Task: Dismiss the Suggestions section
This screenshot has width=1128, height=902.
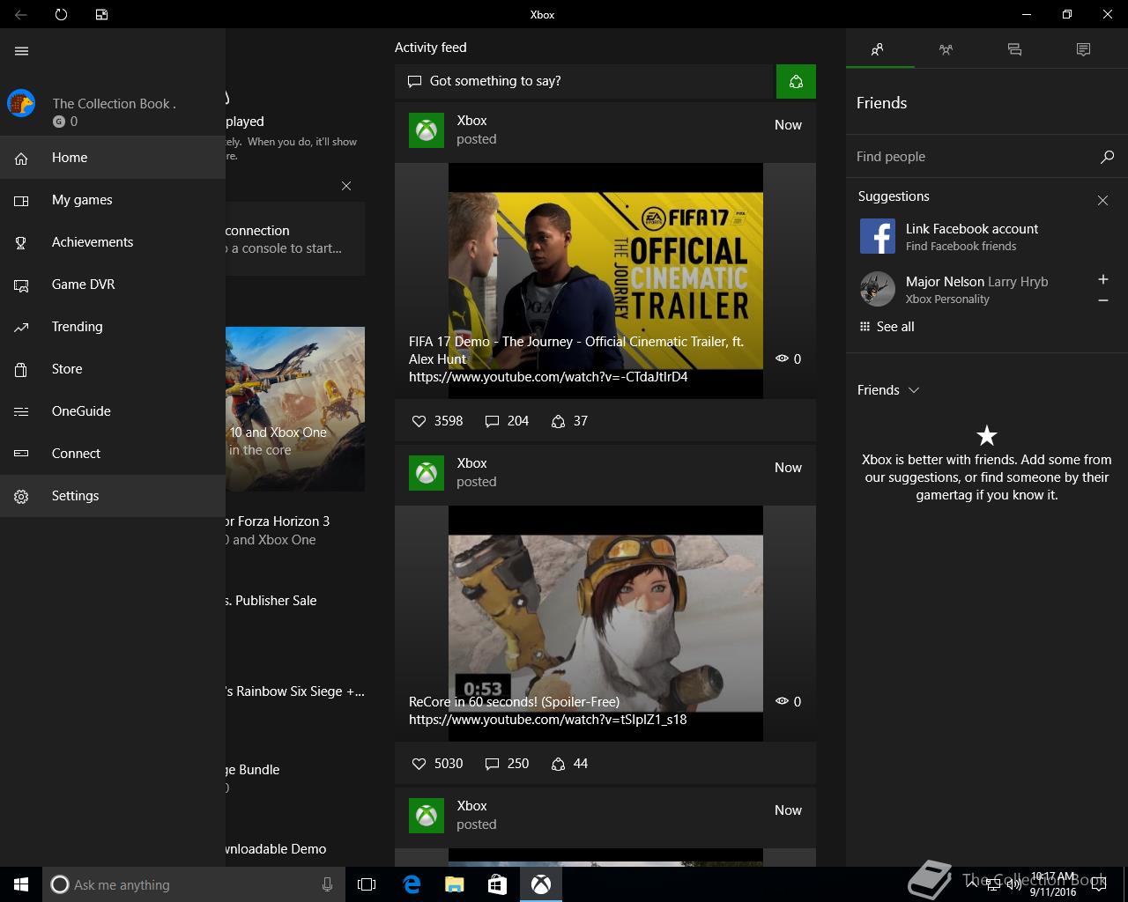Action: point(1102,201)
